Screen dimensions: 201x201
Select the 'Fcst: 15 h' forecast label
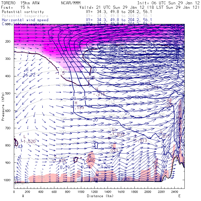[x=15, y=7]
